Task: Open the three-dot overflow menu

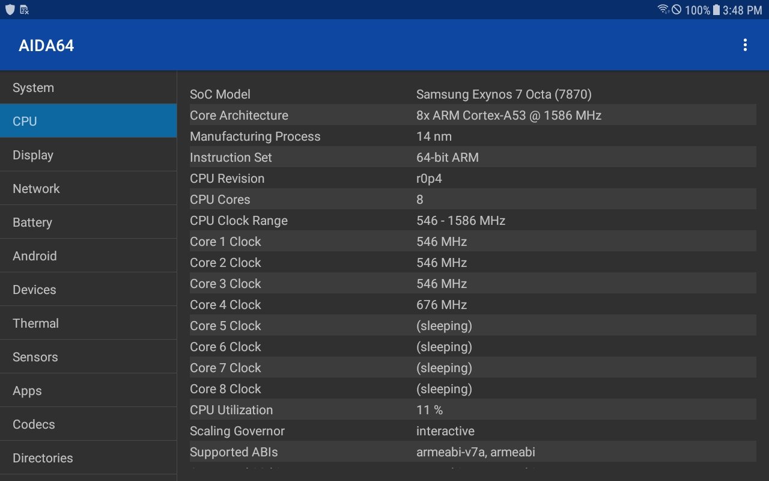Action: point(745,45)
